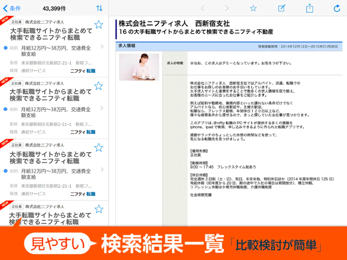Tap the 正社員 tag on first listing

click(16, 22)
